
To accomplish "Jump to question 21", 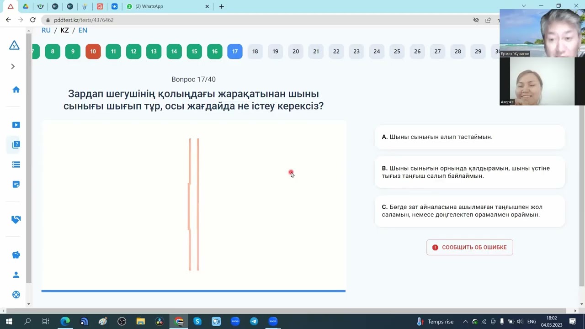I will (316, 51).
